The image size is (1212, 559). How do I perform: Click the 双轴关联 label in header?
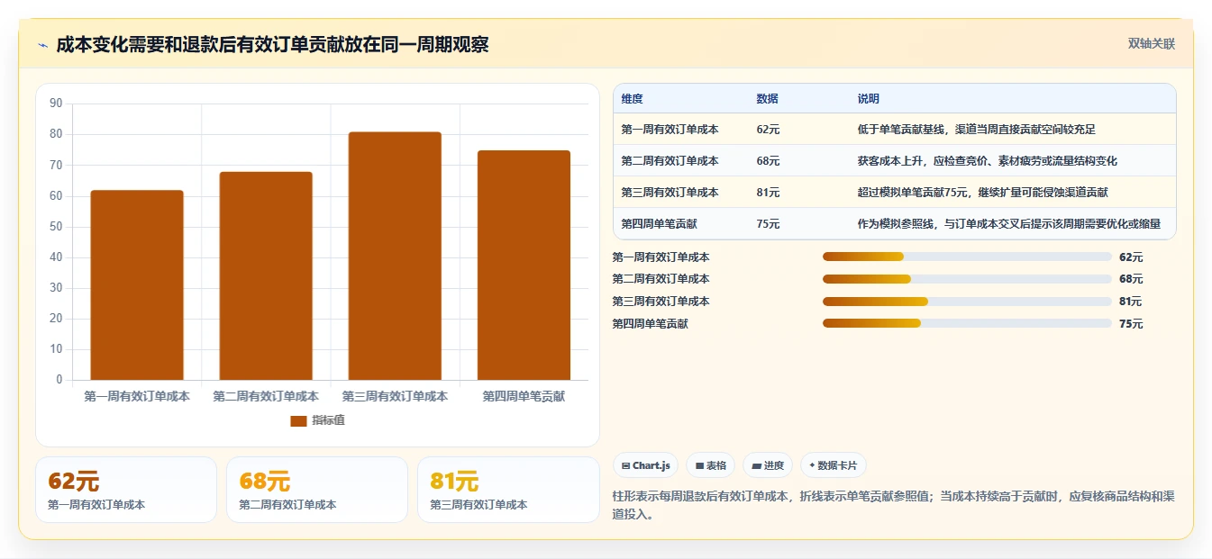coord(1152,44)
